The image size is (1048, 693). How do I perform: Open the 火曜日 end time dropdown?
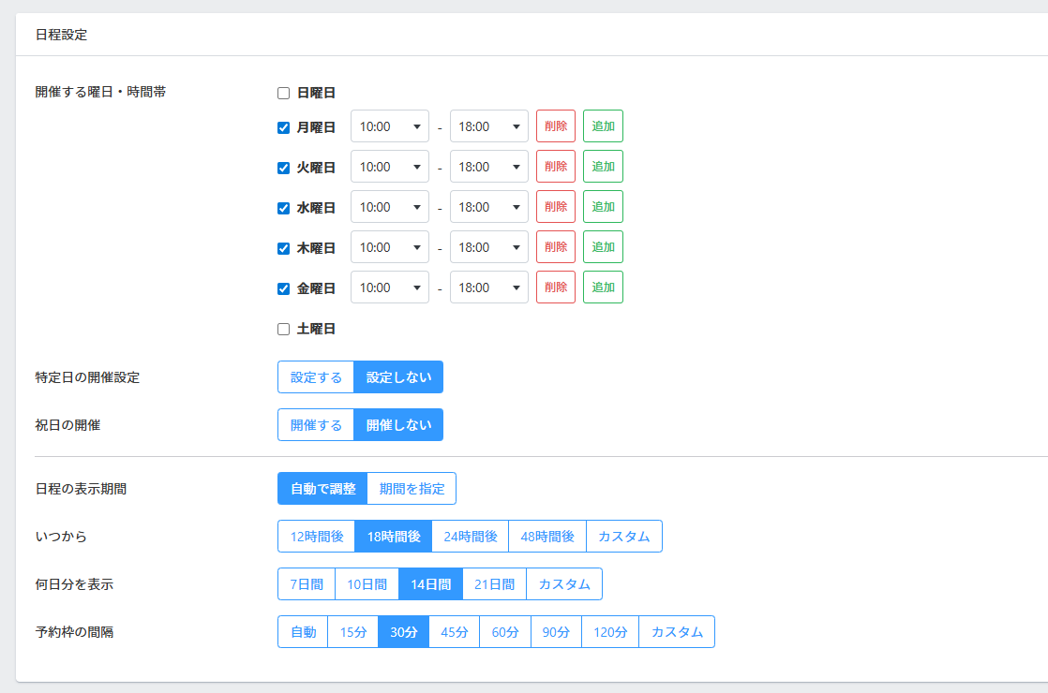488,167
